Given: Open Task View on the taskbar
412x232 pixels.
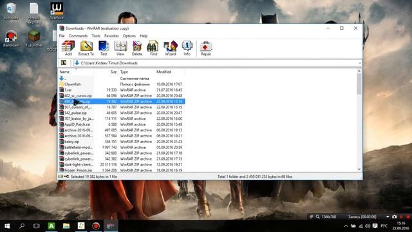Looking at the screenshot, I should coord(36,226).
